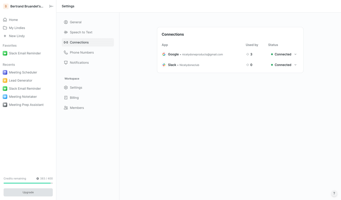341x200 pixels.
Task: Click the Connections link icon
Action: (66, 43)
